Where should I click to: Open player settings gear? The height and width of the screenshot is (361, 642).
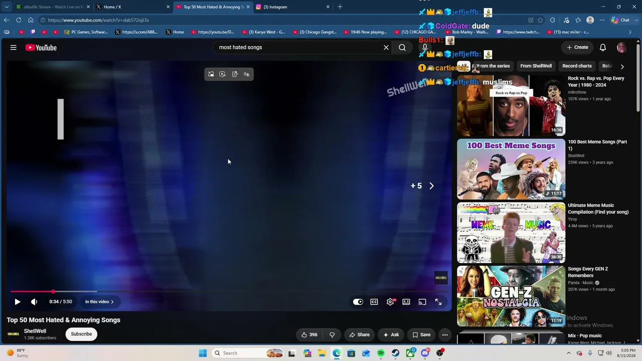pyautogui.click(x=390, y=302)
